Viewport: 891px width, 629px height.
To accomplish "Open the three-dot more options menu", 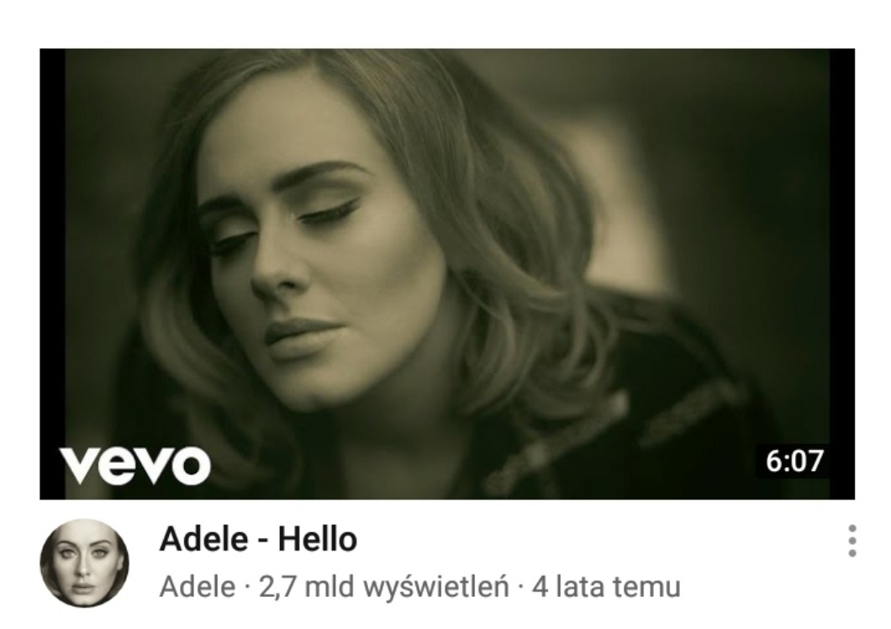I will pos(851,541).
